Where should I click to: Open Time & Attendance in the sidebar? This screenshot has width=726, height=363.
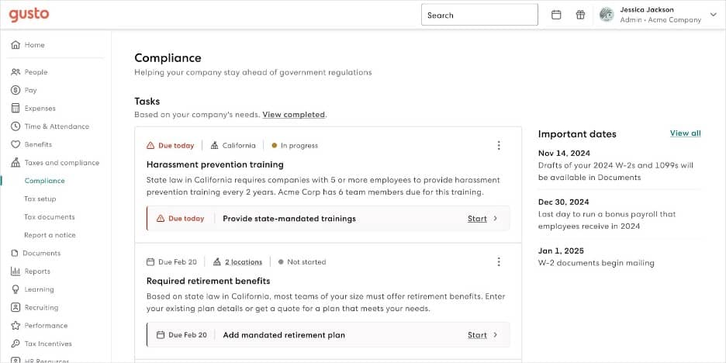click(x=57, y=126)
